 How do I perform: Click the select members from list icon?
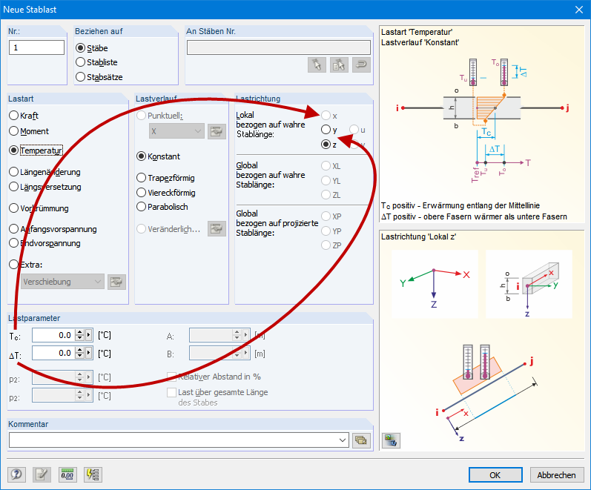point(339,64)
